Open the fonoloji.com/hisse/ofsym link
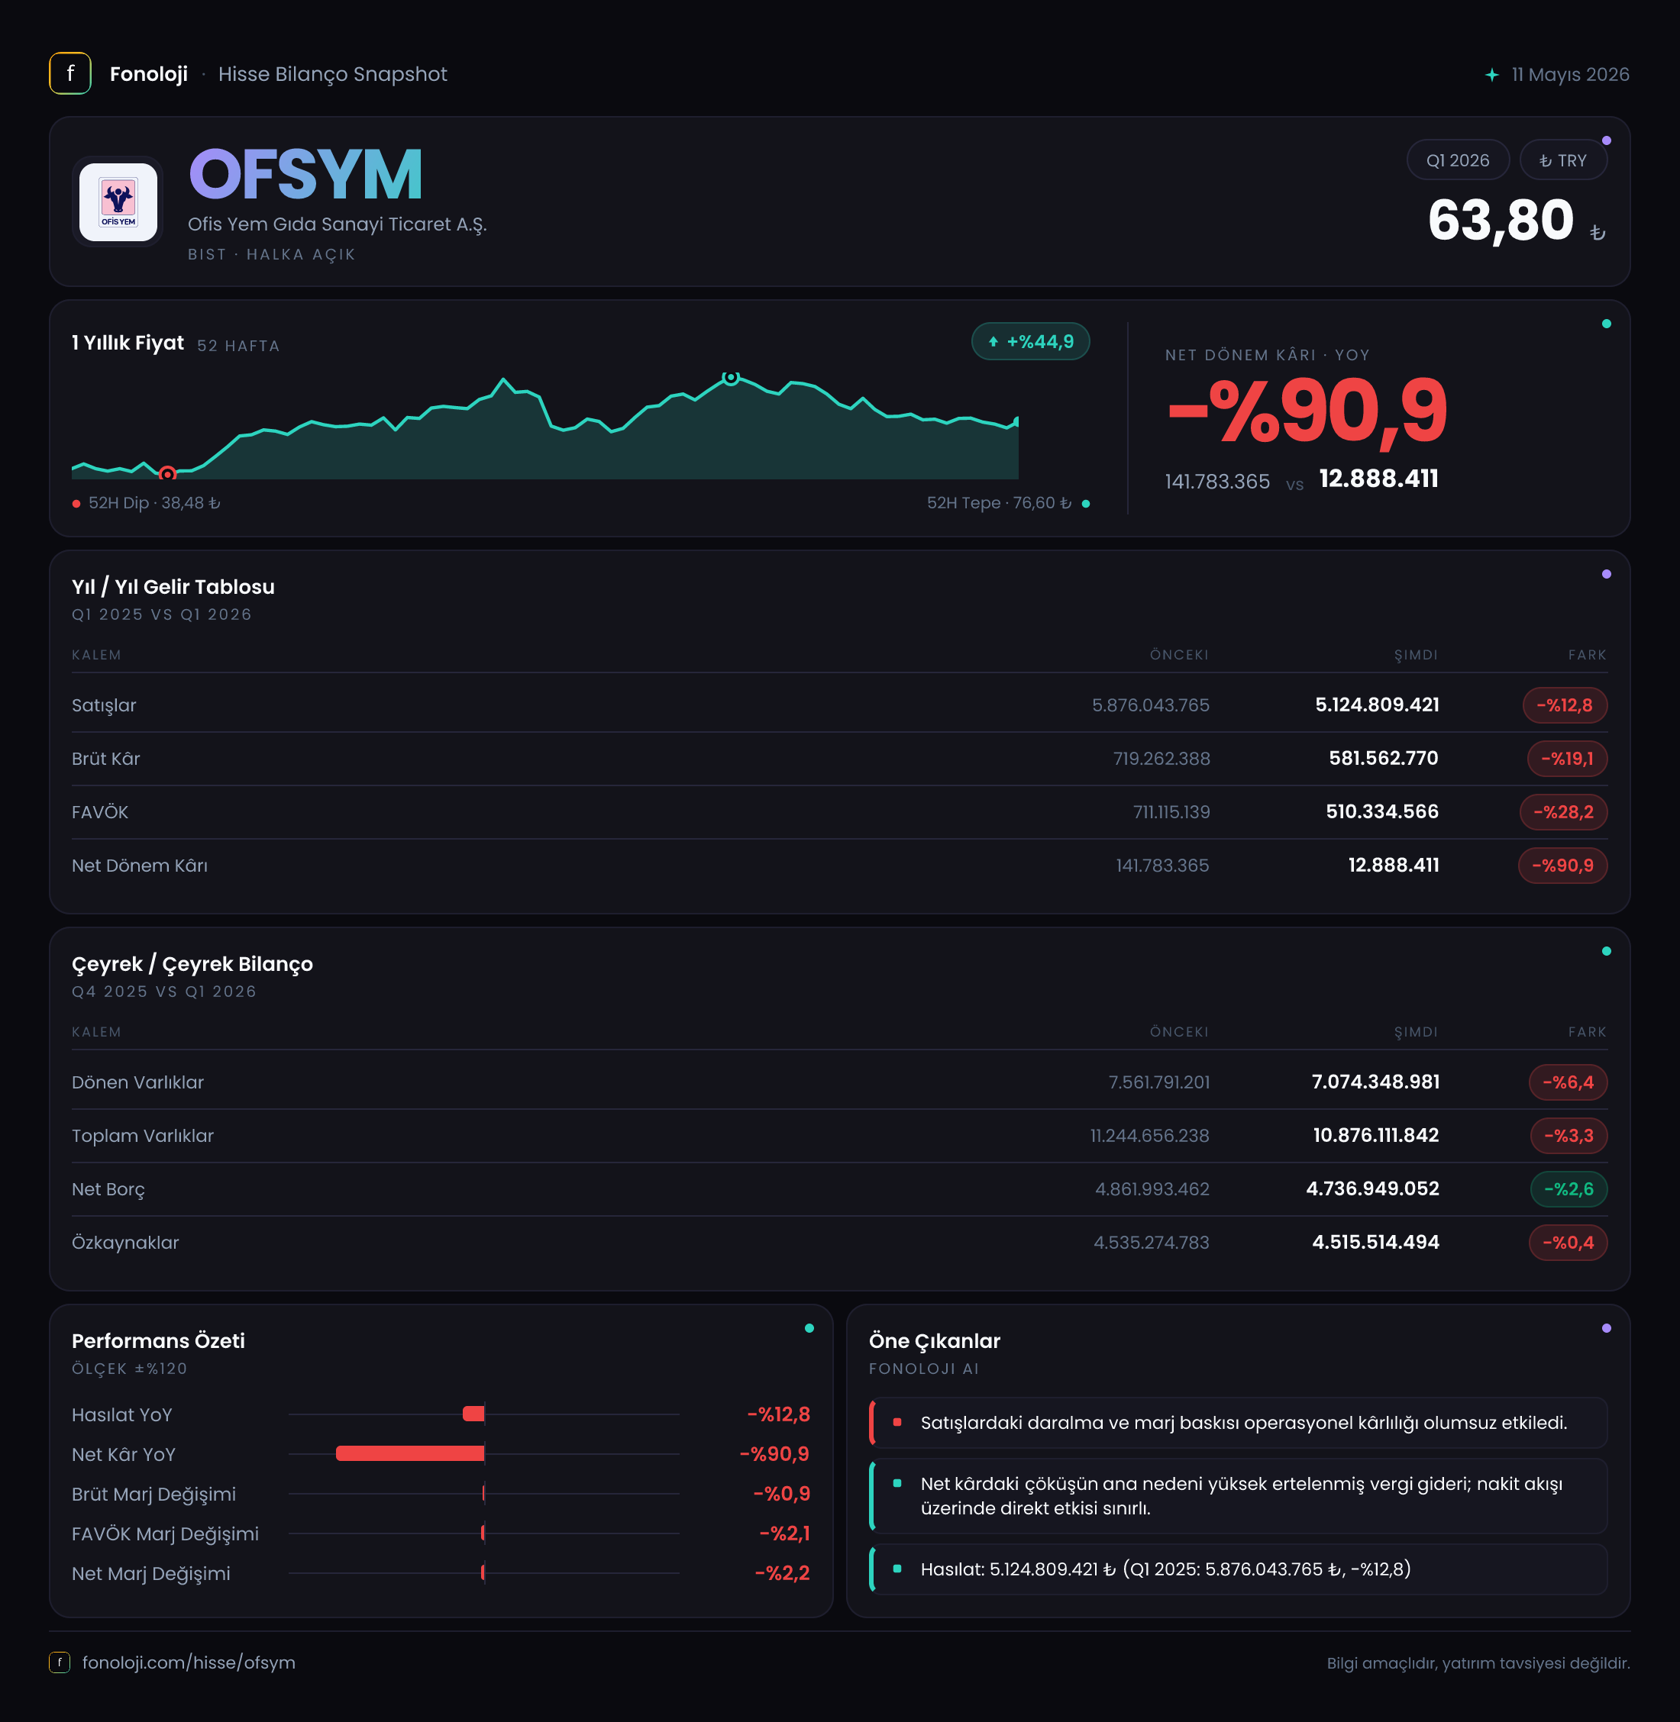The image size is (1680, 1722). point(189,1663)
